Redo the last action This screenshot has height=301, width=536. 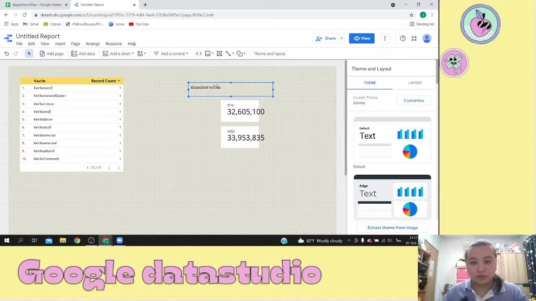16,54
